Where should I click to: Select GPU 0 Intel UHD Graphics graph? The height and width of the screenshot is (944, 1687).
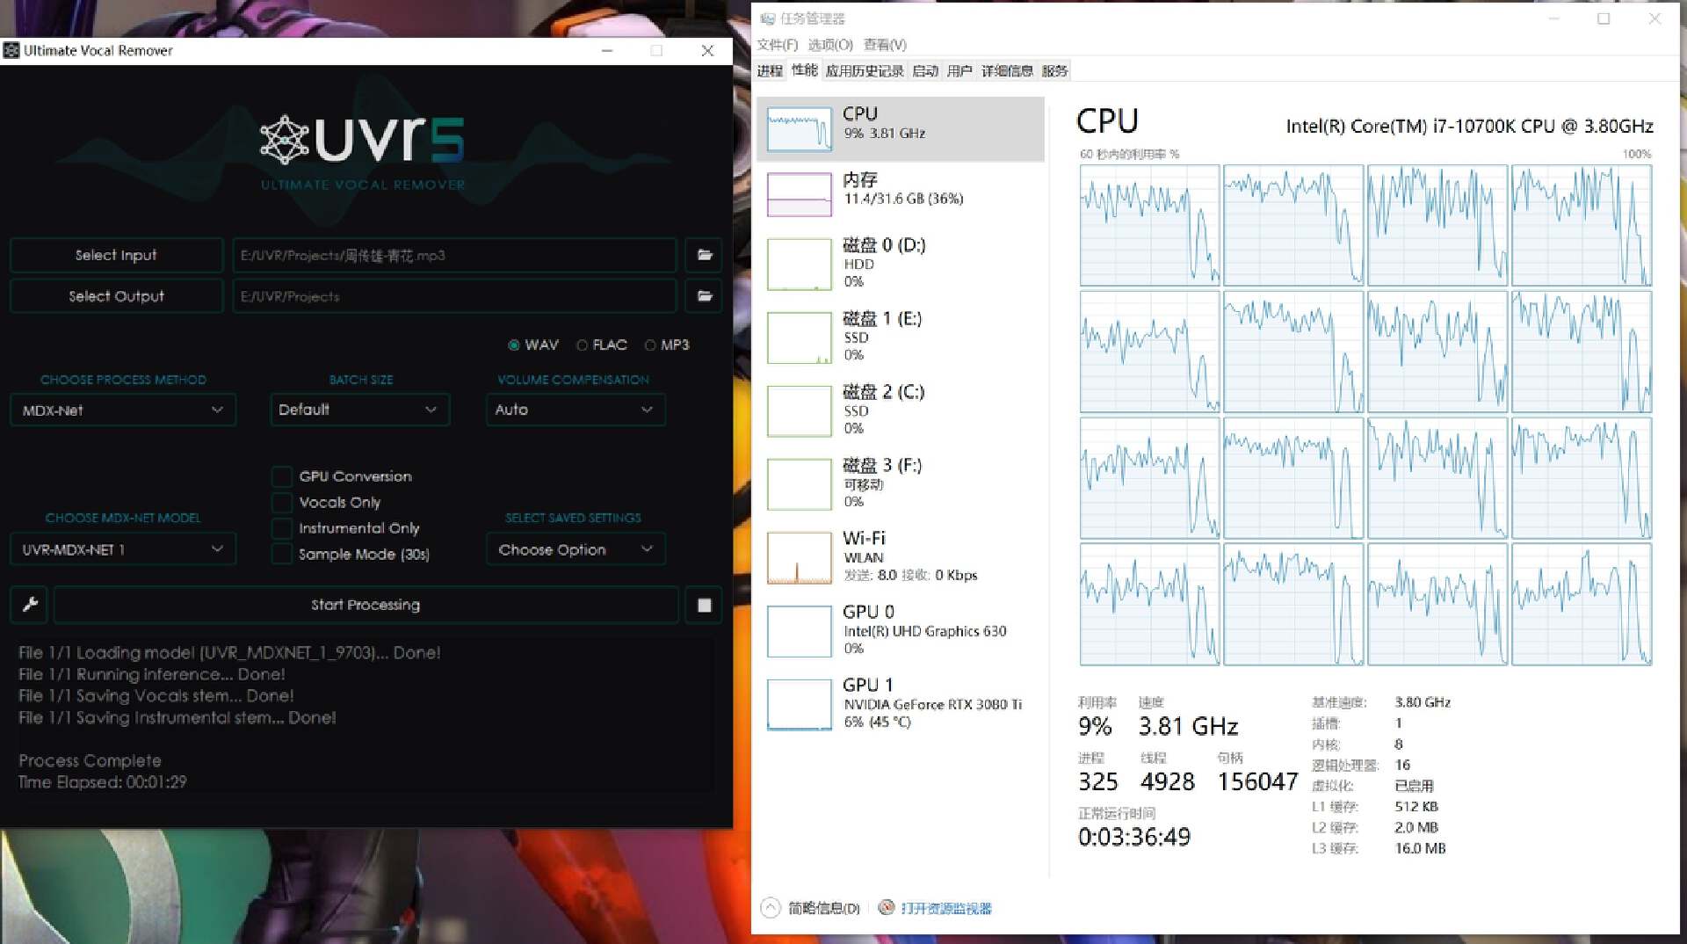(x=799, y=631)
